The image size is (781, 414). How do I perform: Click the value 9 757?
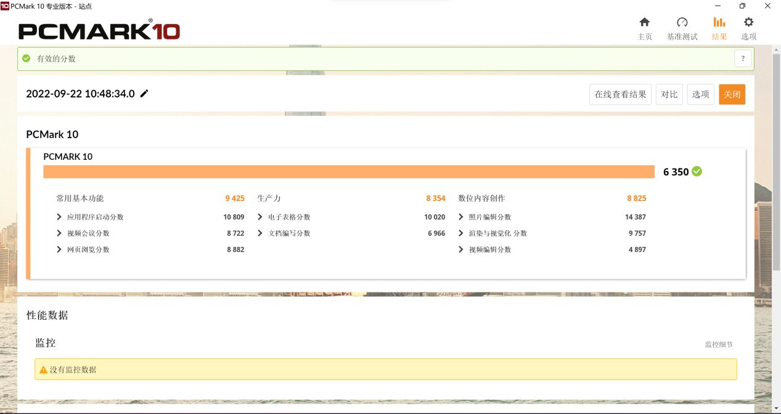tap(637, 233)
